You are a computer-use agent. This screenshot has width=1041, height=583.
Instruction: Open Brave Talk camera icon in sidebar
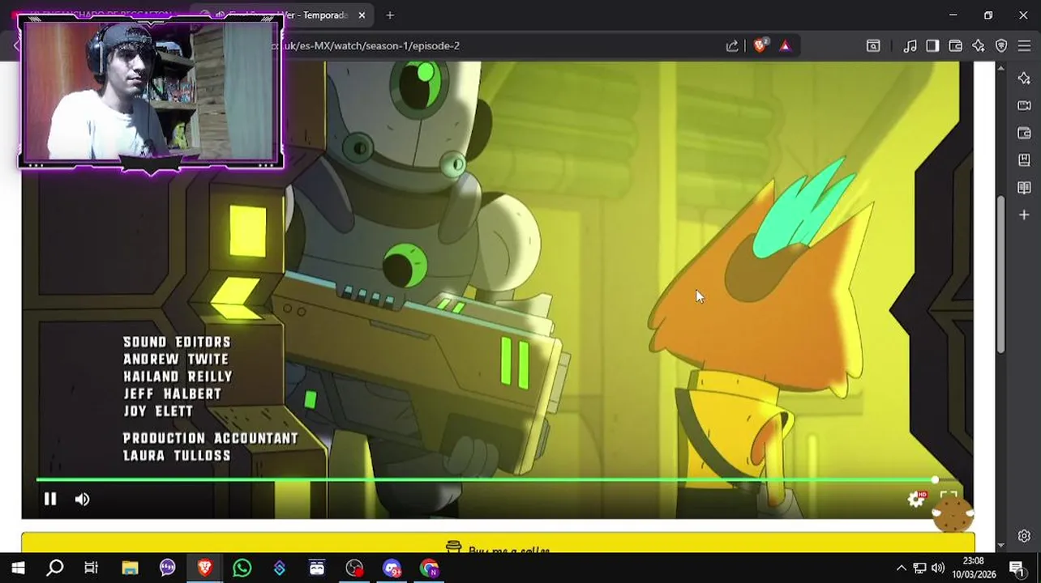[1024, 106]
